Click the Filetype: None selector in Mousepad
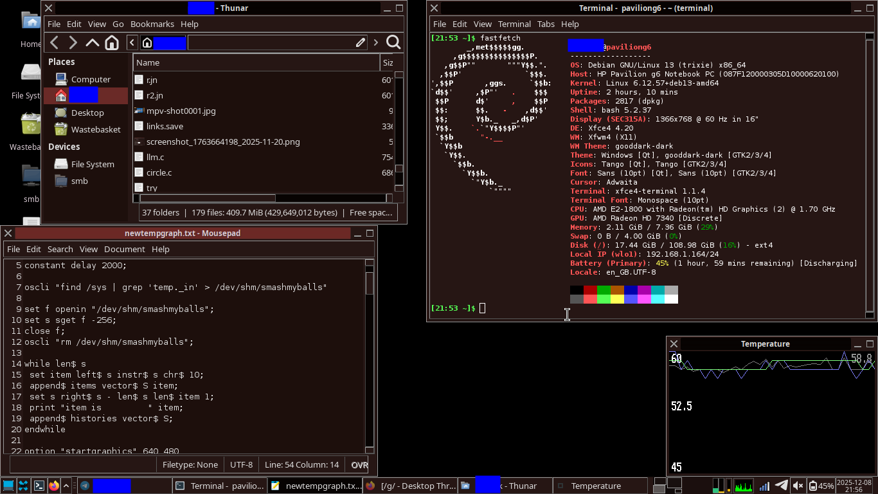 (190, 464)
